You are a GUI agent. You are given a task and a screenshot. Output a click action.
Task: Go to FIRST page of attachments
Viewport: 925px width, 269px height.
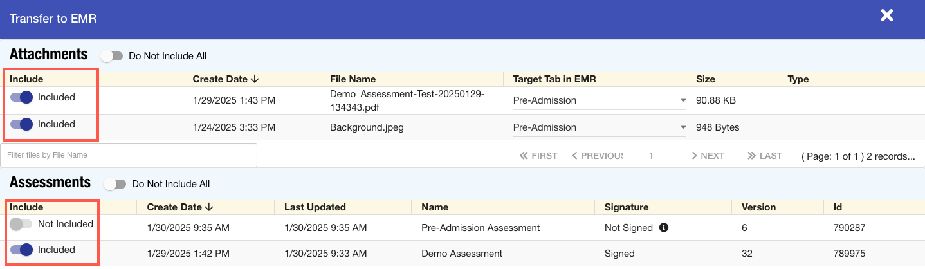(538, 156)
